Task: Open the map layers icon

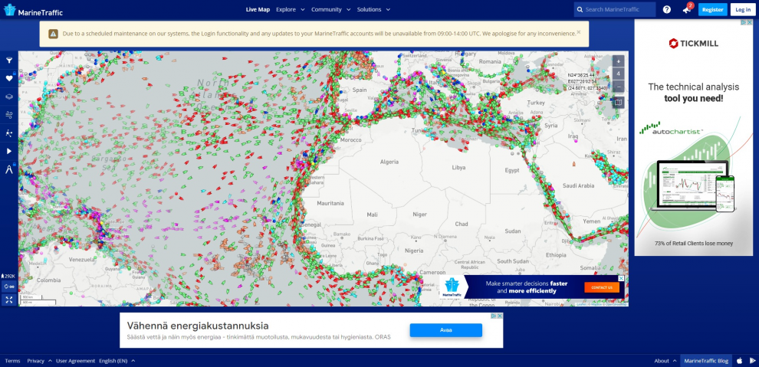Action: 8,97
